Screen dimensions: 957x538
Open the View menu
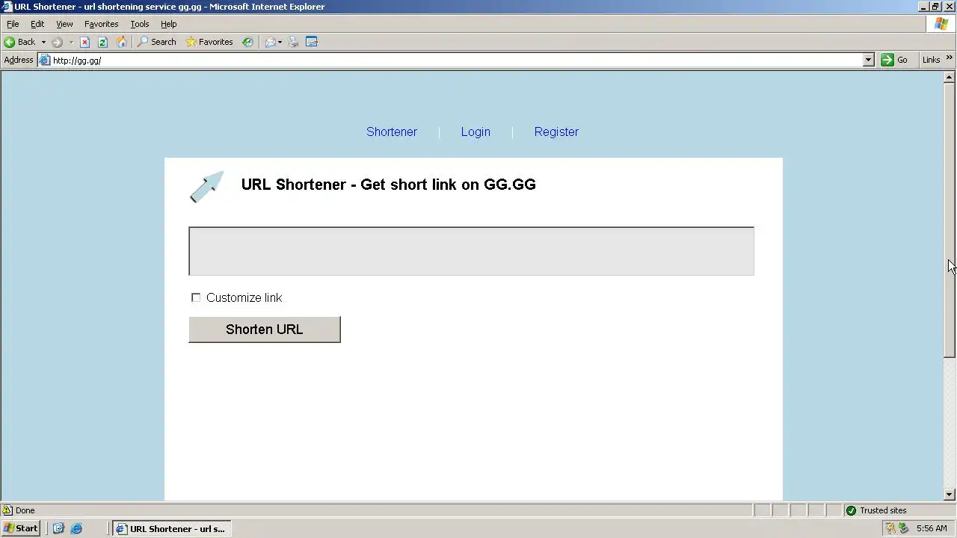click(x=64, y=24)
